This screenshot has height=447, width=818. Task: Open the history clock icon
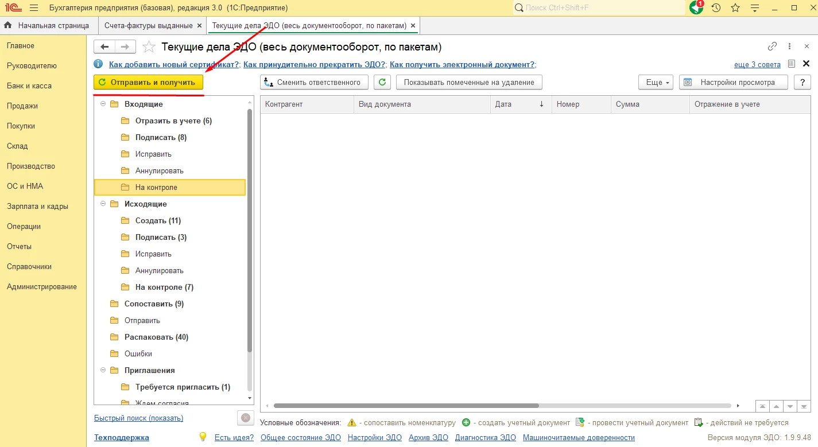(x=716, y=8)
